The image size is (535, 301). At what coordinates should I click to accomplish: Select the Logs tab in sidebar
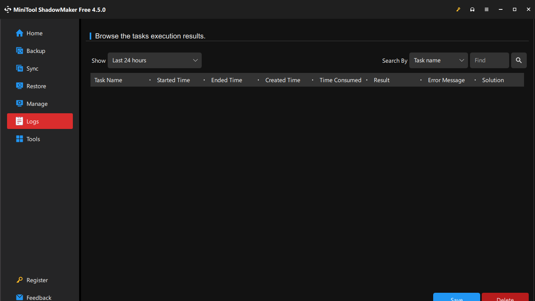40,121
